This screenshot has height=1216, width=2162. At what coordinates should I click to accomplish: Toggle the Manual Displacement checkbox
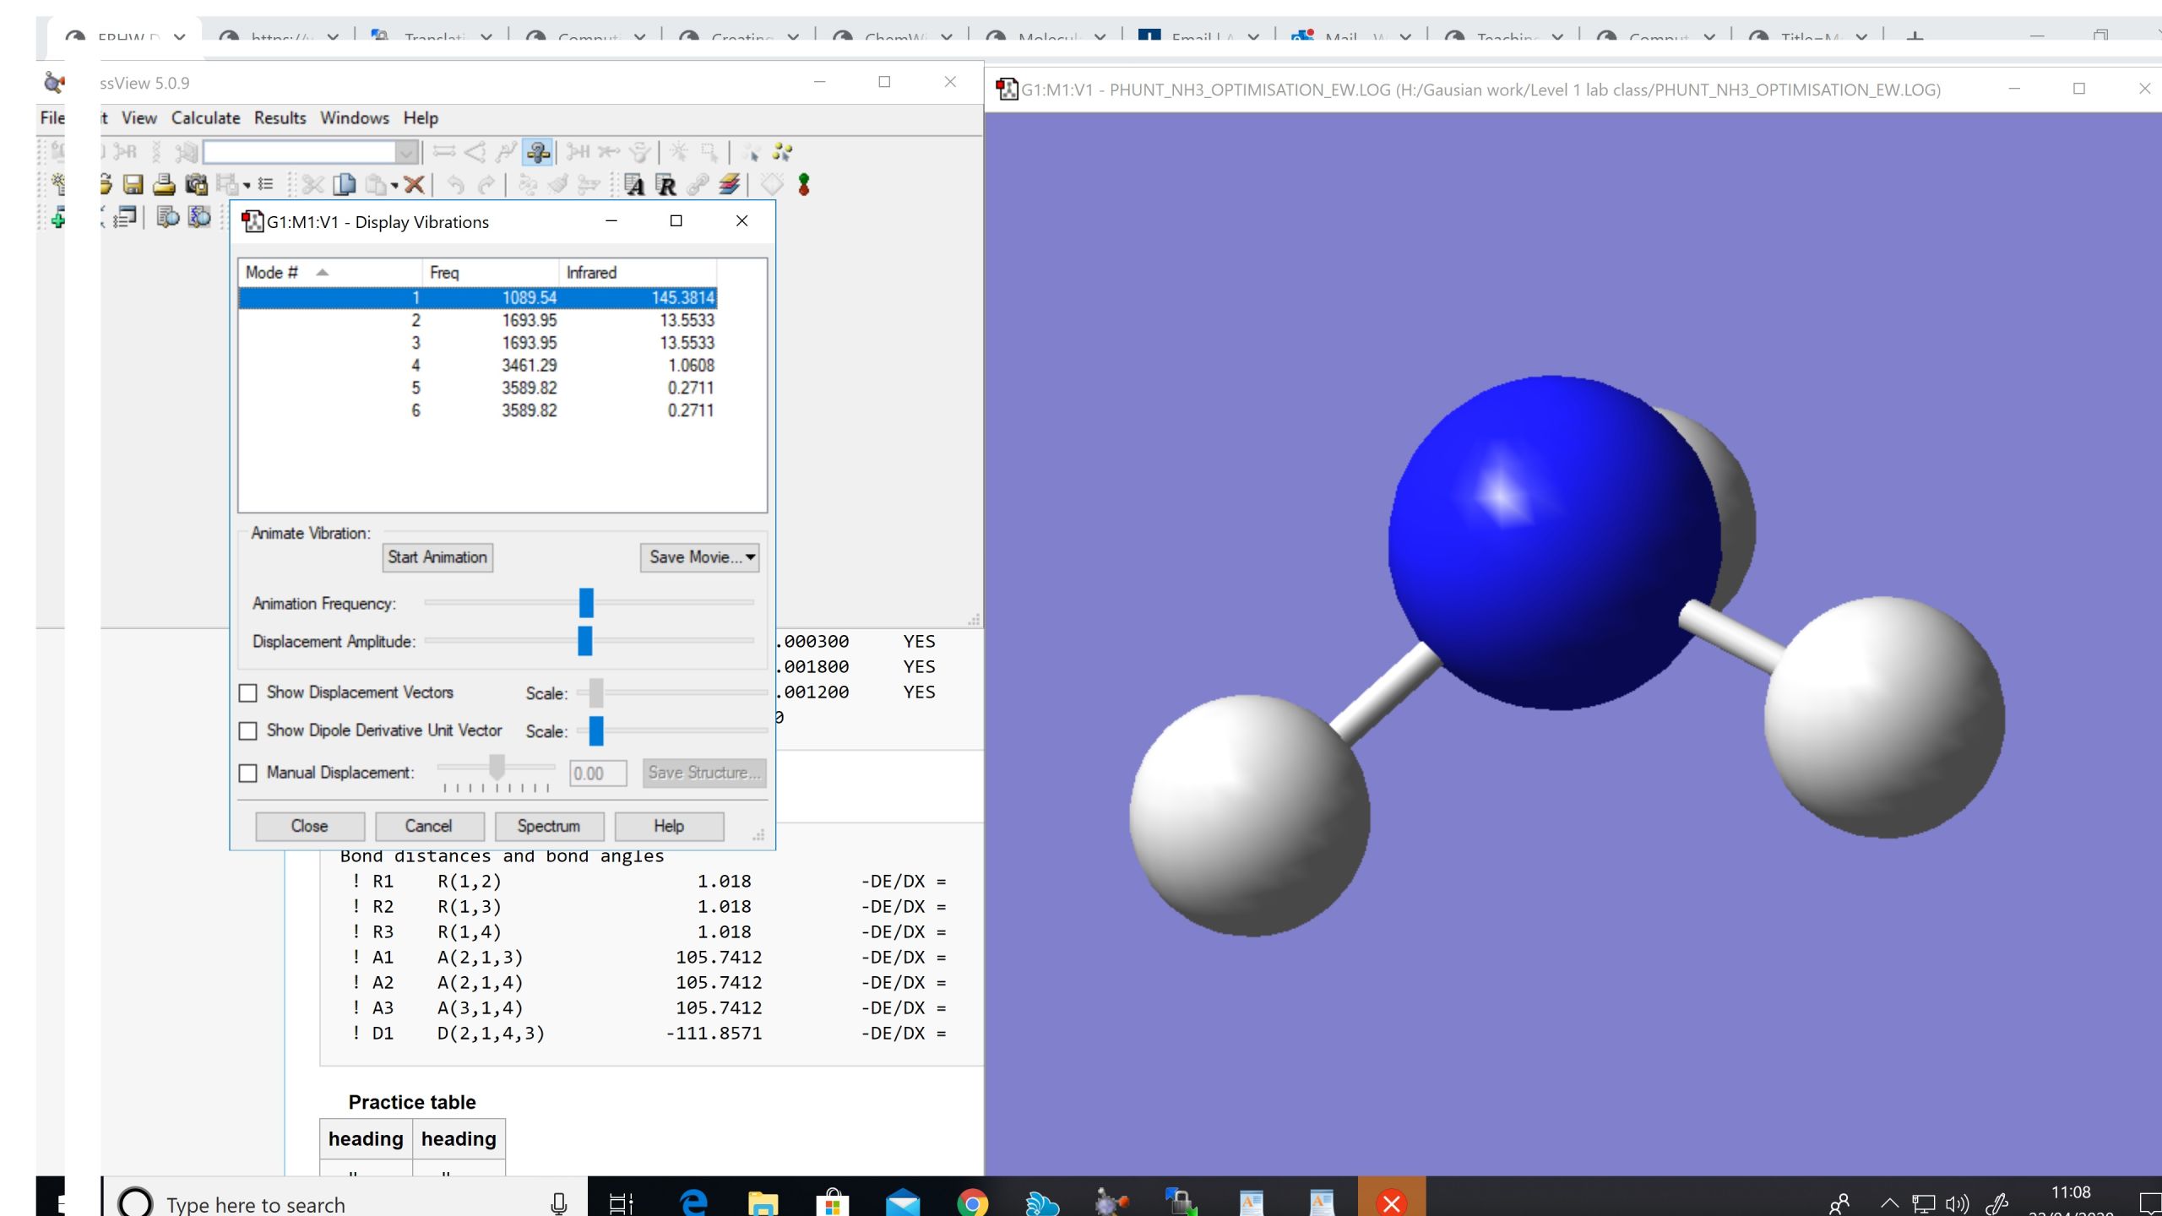pos(248,774)
